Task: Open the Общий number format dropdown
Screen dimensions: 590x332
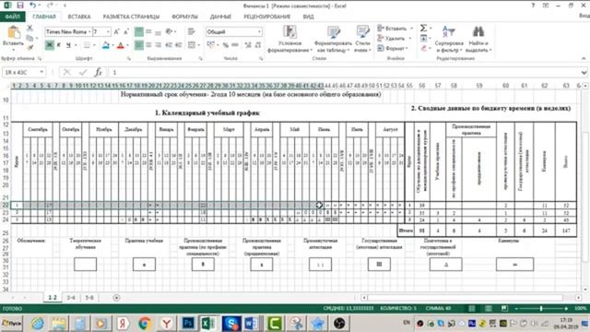Action: 259,32
